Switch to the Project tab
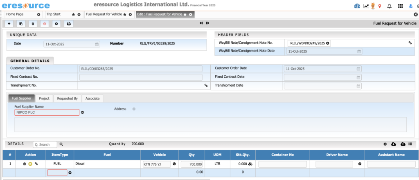The image size is (419, 180). tap(44, 99)
